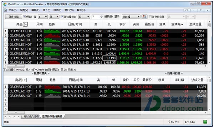Open the condition editor icon beside 涨跌幅
The width and height of the screenshot is (214, 128).
[144, 17]
